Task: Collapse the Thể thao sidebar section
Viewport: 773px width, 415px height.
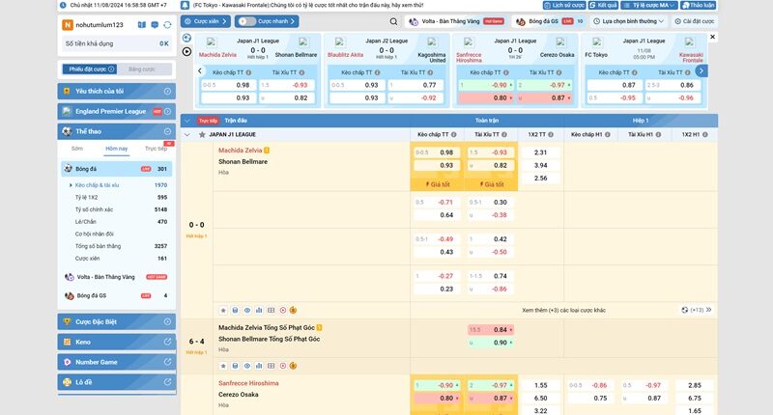Action: [x=167, y=130]
